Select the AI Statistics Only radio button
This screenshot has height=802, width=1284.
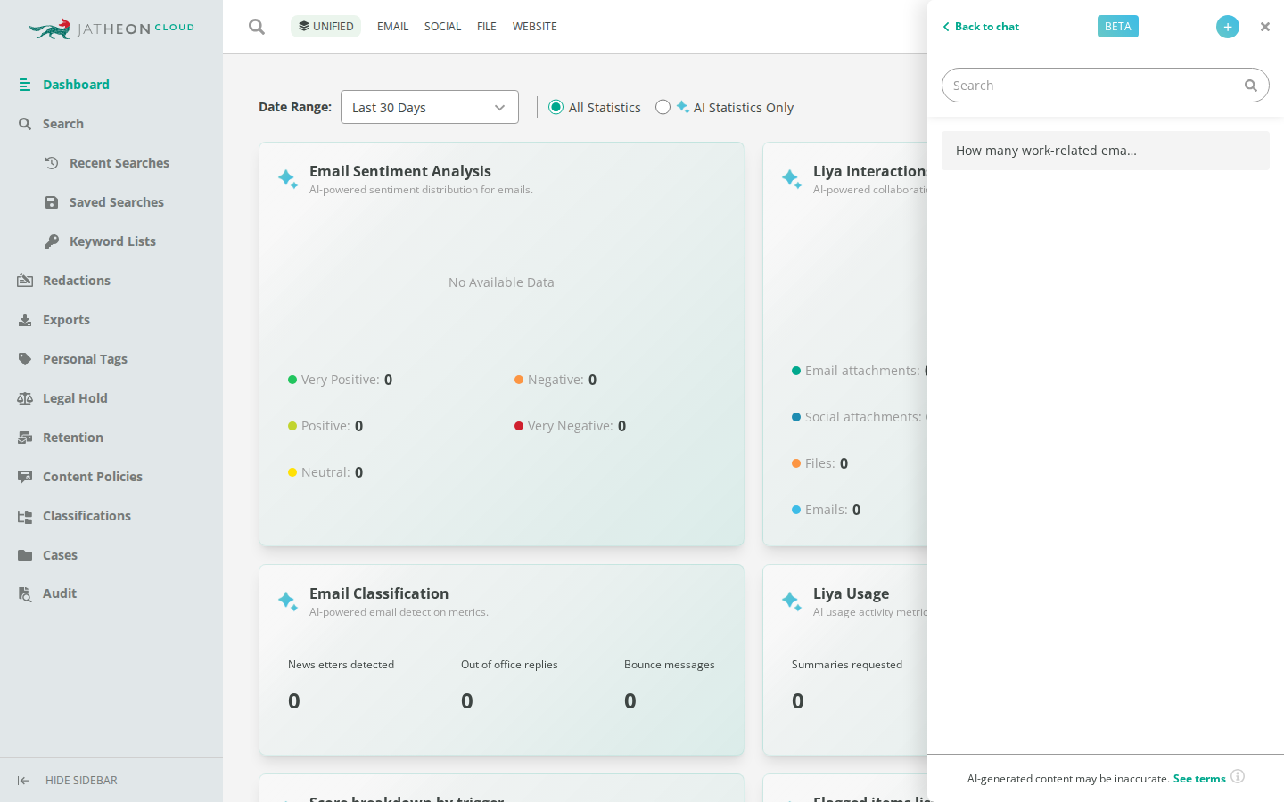point(663,107)
